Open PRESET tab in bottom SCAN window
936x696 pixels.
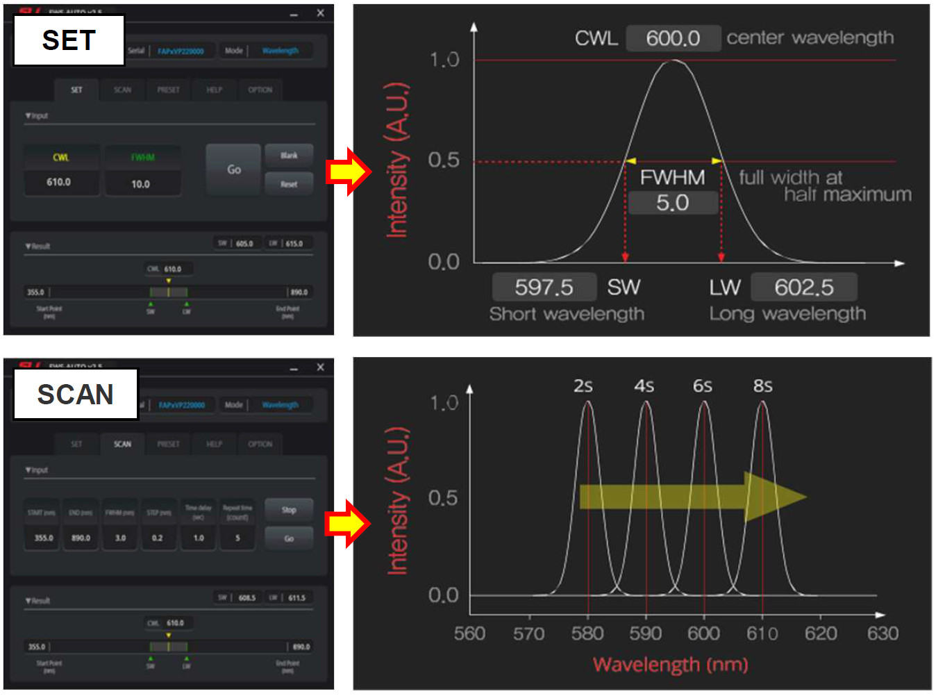pyautogui.click(x=168, y=444)
